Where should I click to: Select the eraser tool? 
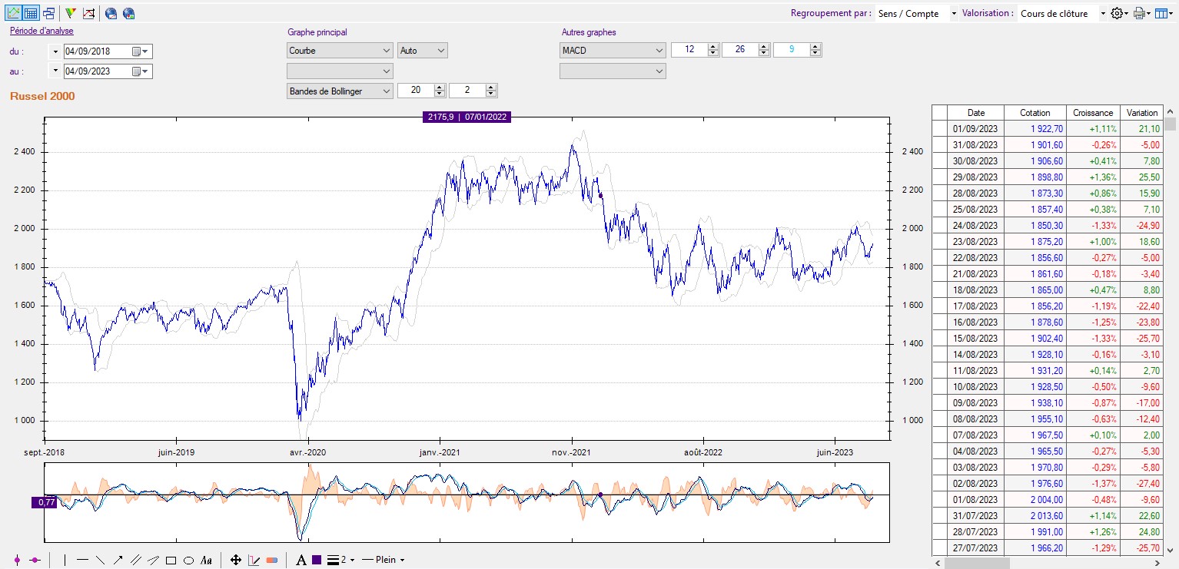272,560
